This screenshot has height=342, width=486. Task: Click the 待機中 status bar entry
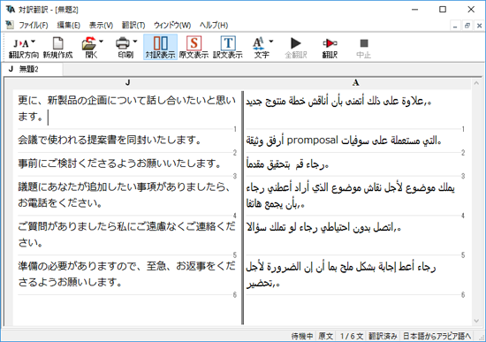(x=301, y=336)
